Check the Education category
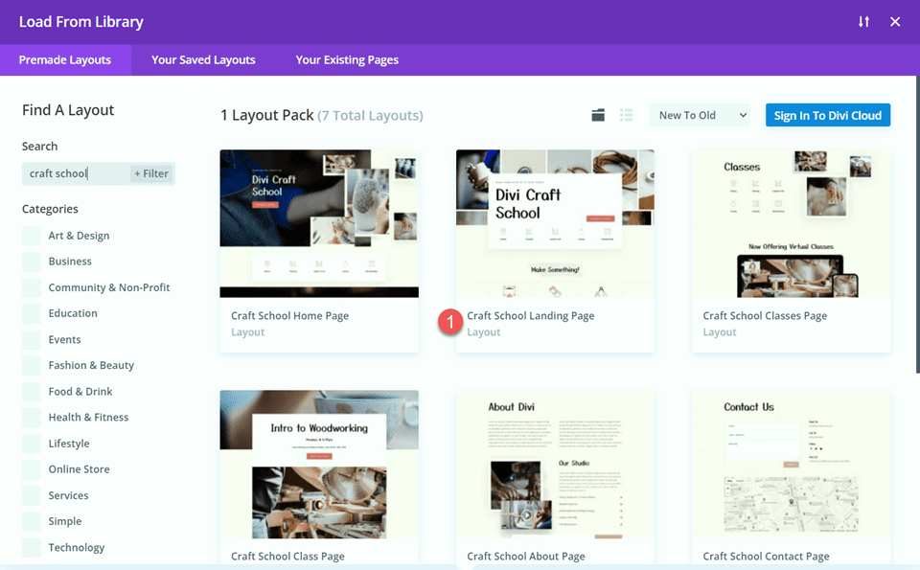The image size is (920, 570). [32, 313]
